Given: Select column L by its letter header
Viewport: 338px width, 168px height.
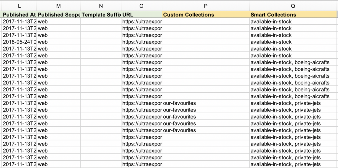Looking at the screenshot, I should tap(19, 6).
